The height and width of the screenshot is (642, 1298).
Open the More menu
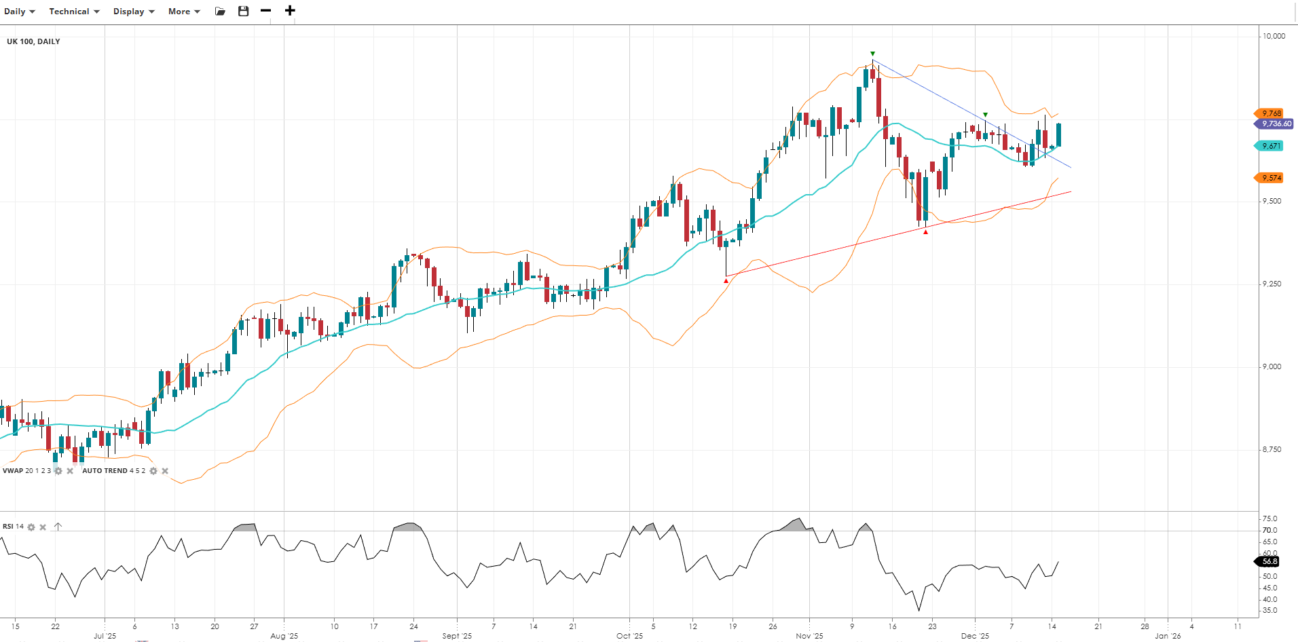(184, 12)
